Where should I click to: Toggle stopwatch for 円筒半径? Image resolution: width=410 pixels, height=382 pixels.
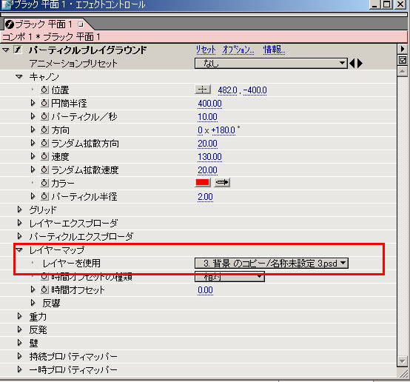tap(44, 103)
